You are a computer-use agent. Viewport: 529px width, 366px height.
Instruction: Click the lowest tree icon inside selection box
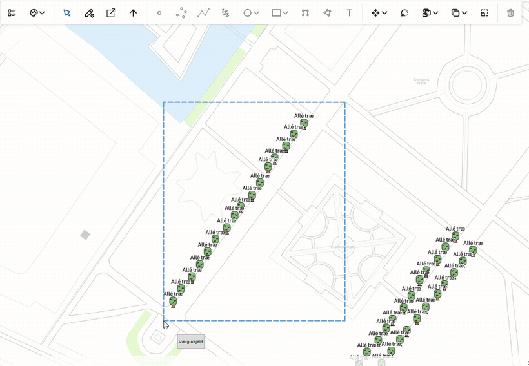(x=173, y=302)
